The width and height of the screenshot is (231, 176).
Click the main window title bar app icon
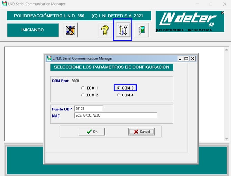(x=4, y=4)
